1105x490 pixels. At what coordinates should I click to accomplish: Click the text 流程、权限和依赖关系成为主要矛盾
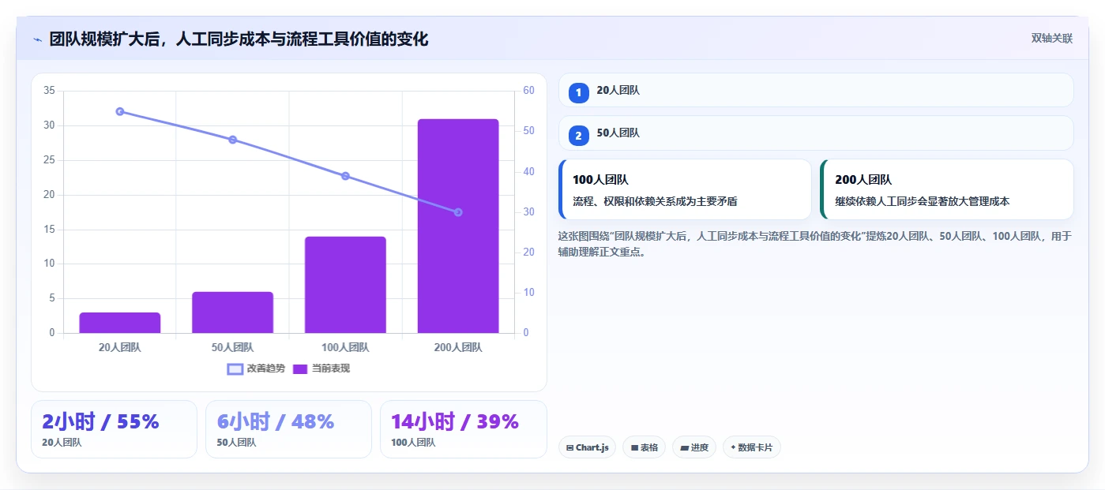point(655,201)
